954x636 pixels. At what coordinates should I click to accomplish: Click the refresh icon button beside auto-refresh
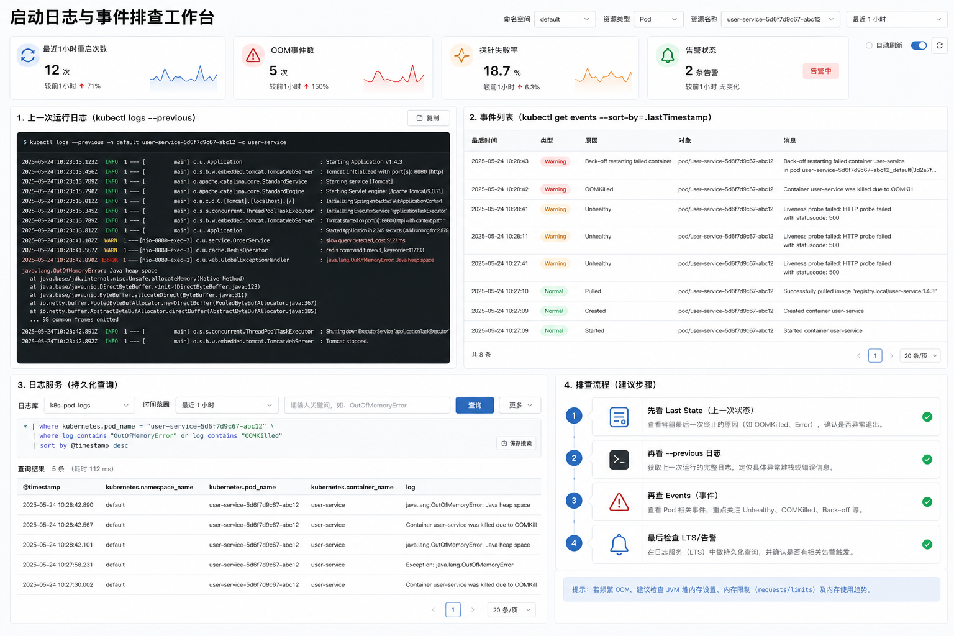coord(940,45)
